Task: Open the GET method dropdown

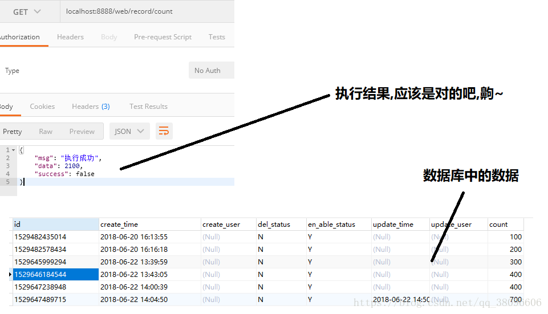Action: pos(27,11)
